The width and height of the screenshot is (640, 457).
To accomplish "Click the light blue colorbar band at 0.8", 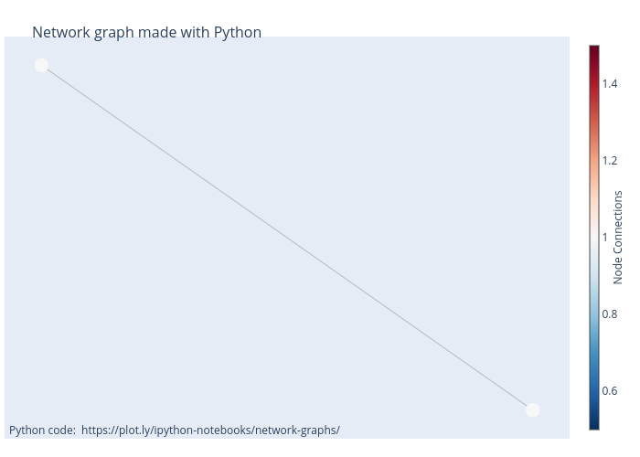I will click(x=594, y=314).
